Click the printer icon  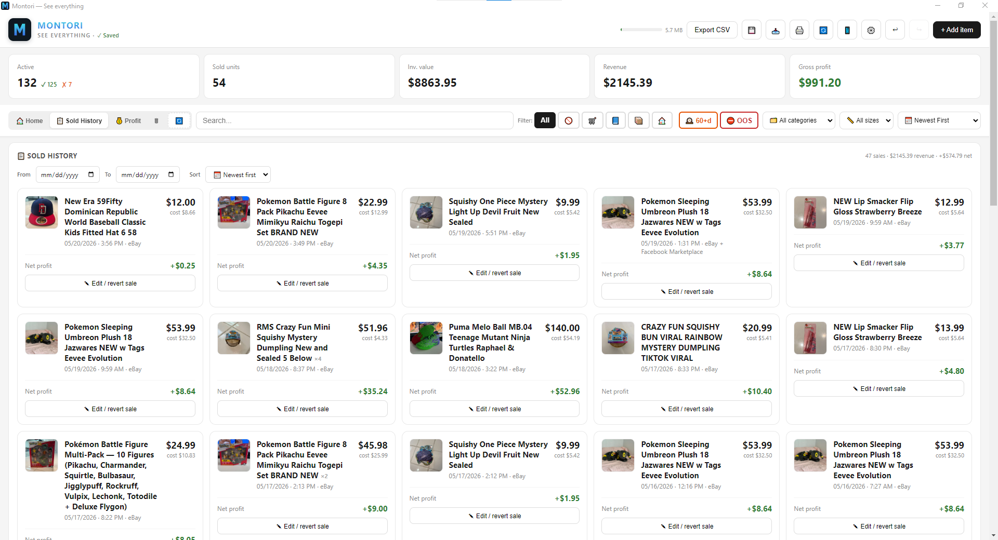tap(799, 30)
